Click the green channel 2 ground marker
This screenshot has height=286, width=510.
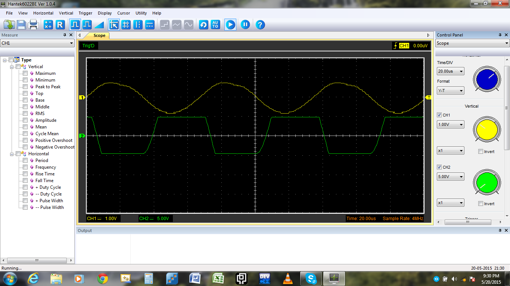pos(82,136)
